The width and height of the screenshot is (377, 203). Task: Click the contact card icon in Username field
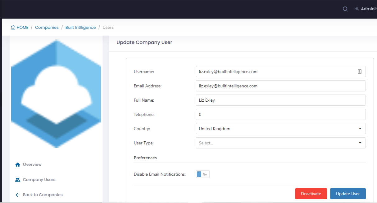coord(360,72)
